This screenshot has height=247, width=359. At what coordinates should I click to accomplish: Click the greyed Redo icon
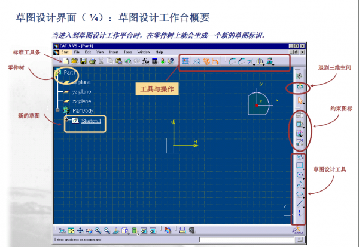(x=136, y=61)
